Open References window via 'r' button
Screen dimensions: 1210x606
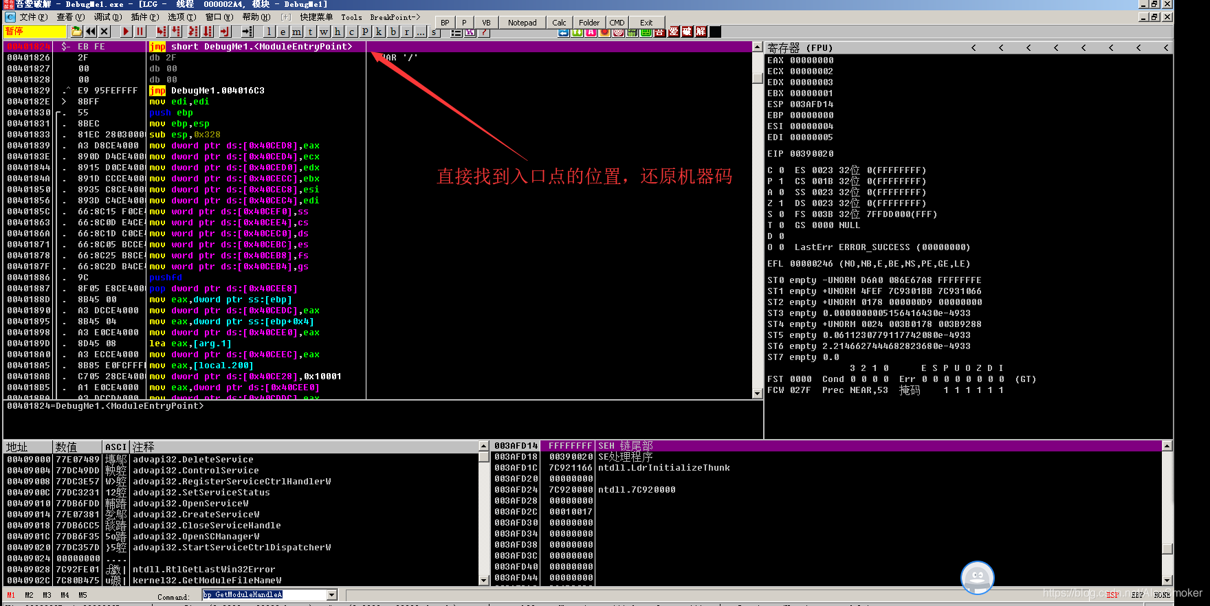tap(407, 32)
